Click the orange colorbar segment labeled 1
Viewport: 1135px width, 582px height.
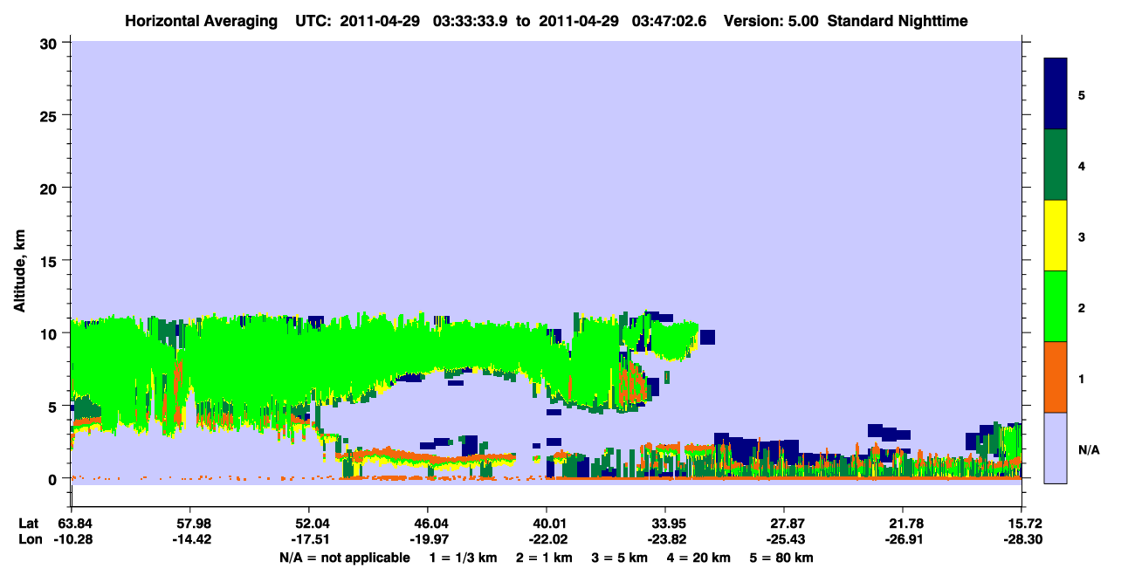pyautogui.click(x=1056, y=377)
